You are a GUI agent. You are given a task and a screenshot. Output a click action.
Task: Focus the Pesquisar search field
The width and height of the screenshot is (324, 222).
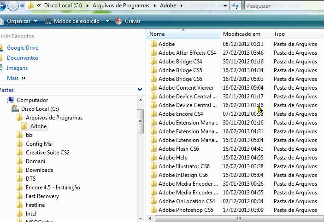[284, 6]
